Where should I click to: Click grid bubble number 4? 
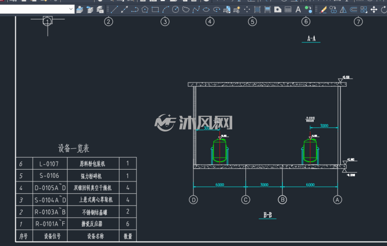(210, 22)
